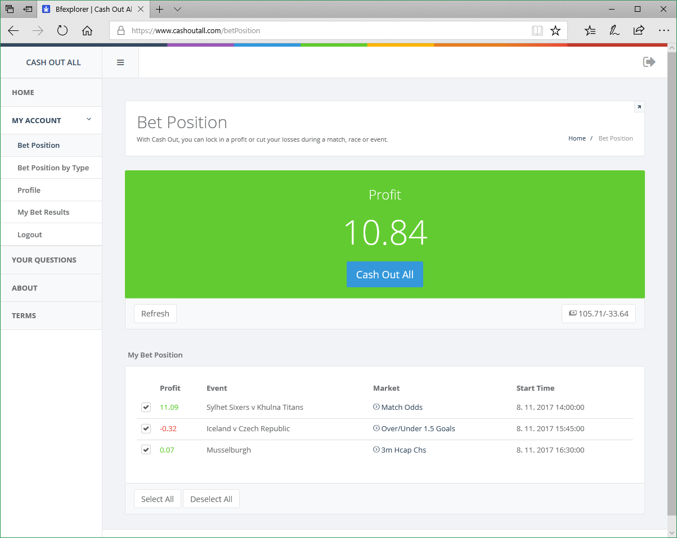The image size is (677, 538).
Task: Go to My Bet Results
Action: pyautogui.click(x=43, y=212)
